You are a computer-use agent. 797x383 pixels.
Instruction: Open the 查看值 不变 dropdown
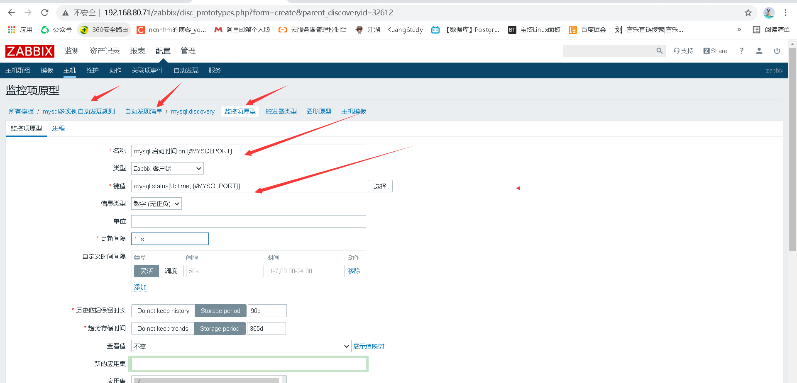coord(241,346)
